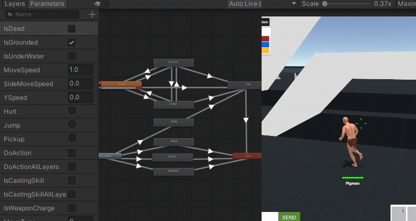Image resolution: width=416 pixels, height=221 pixels.
Task: Click Pigman's green health bar
Action: 352,177
